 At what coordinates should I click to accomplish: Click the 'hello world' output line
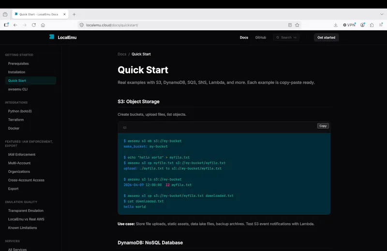point(134,207)
